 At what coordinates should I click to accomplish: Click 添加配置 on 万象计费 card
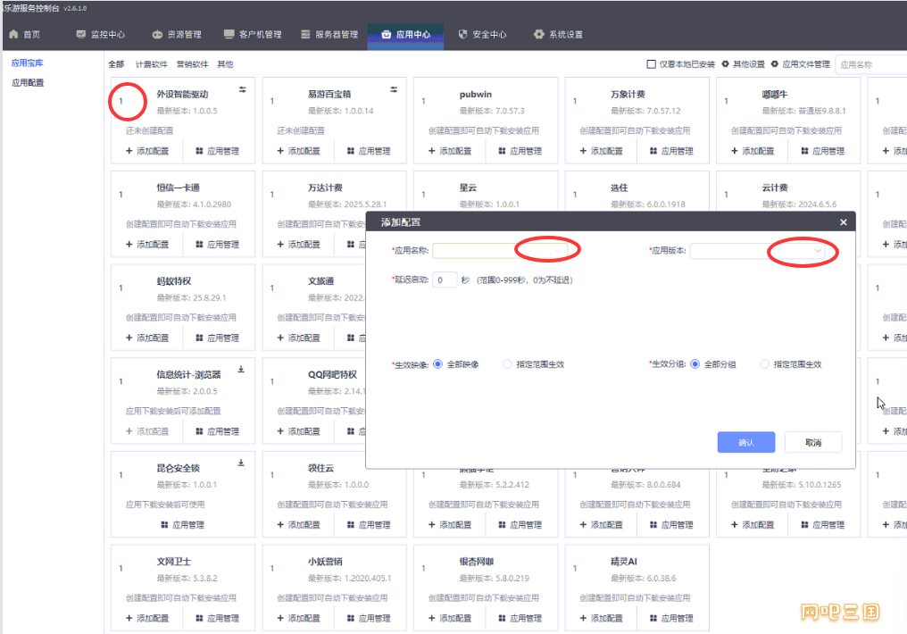click(x=601, y=151)
